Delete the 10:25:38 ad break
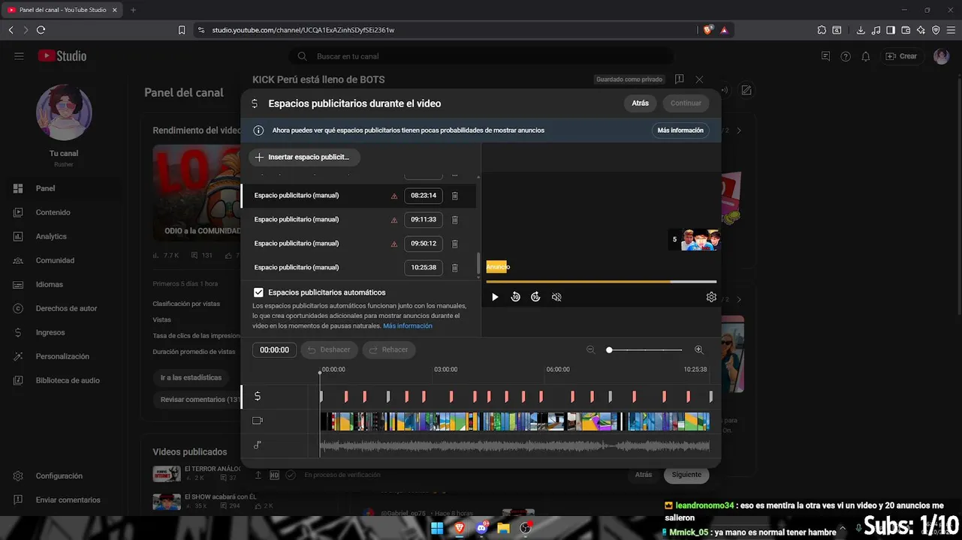Viewport: 962px width, 540px height. click(x=454, y=268)
